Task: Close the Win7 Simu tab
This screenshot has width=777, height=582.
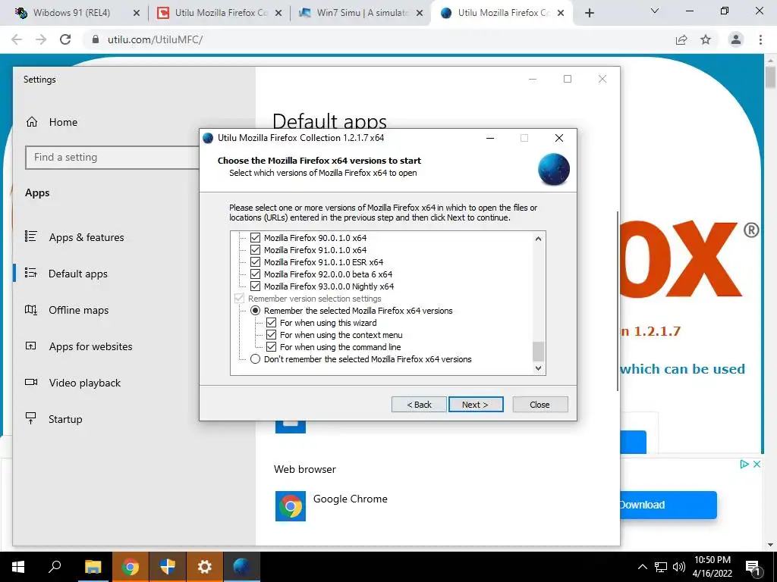Action: (420, 13)
